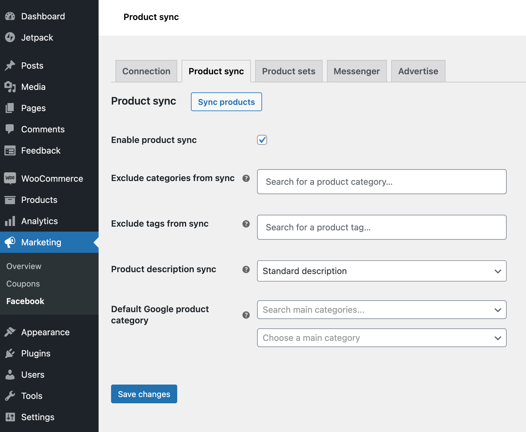526x432 pixels.
Task: Switch to the Connection tab
Action: (x=146, y=71)
